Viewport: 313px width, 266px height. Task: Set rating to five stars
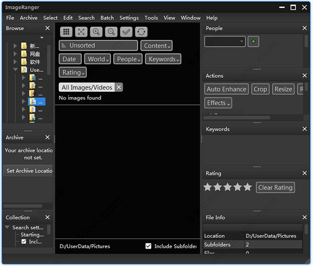248,187
